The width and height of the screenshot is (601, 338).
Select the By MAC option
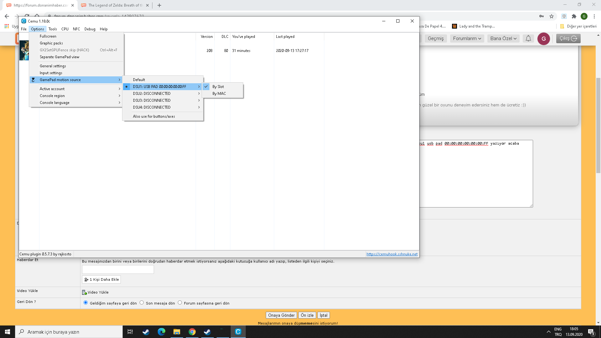(219, 94)
